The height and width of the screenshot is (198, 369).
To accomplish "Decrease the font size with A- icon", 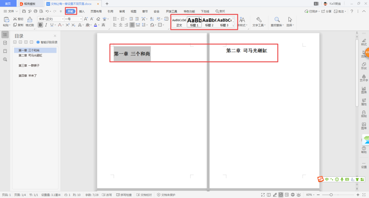I will (x=92, y=19).
